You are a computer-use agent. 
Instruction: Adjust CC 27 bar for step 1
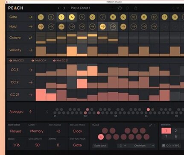(41, 95)
